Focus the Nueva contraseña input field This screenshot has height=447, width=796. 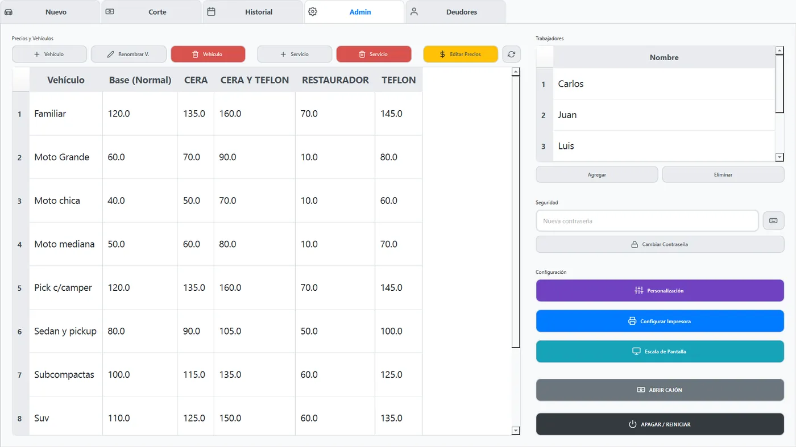coord(647,220)
